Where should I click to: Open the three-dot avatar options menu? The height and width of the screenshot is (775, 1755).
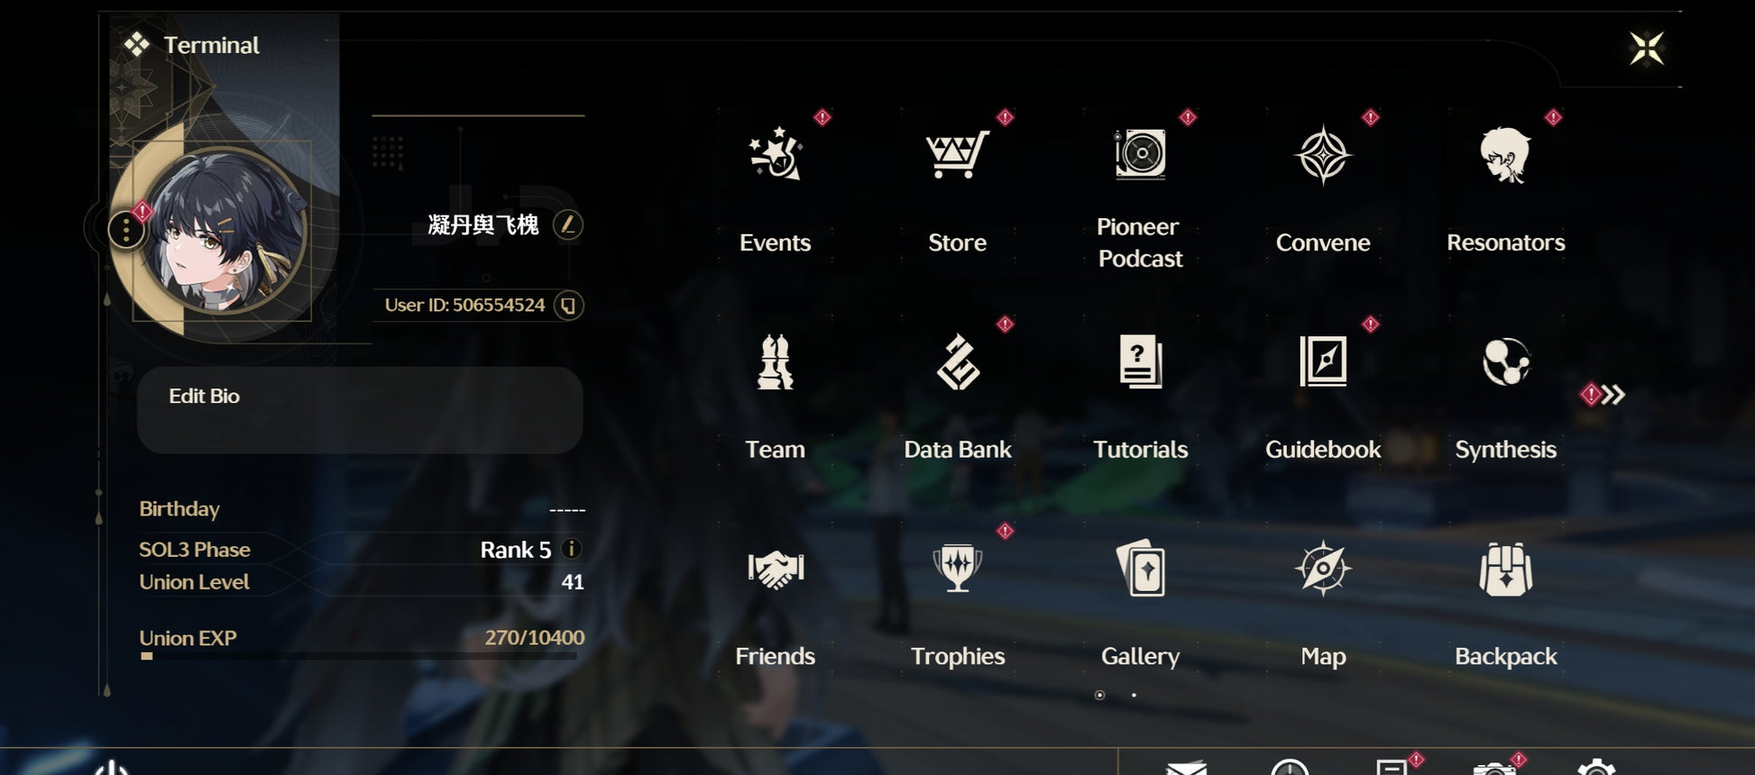click(x=126, y=231)
